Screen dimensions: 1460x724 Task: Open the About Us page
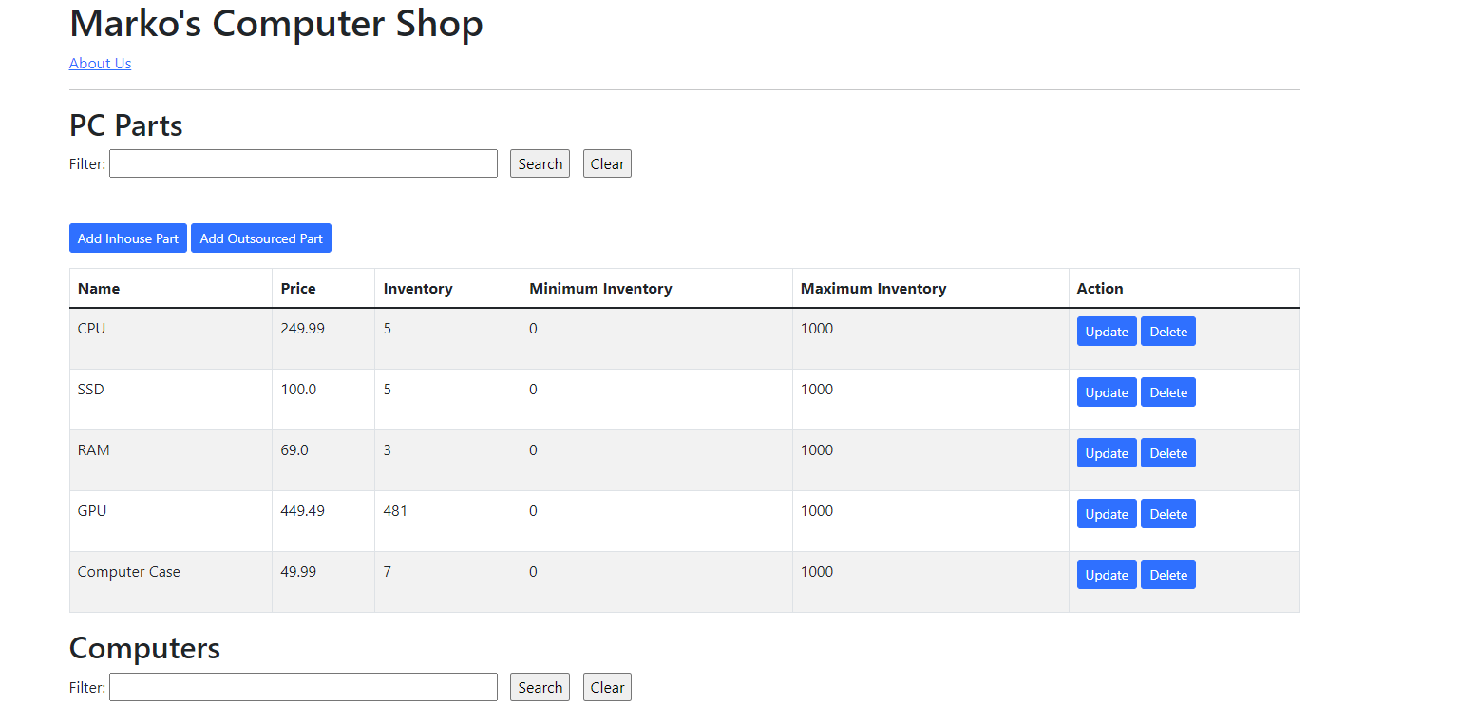click(100, 63)
